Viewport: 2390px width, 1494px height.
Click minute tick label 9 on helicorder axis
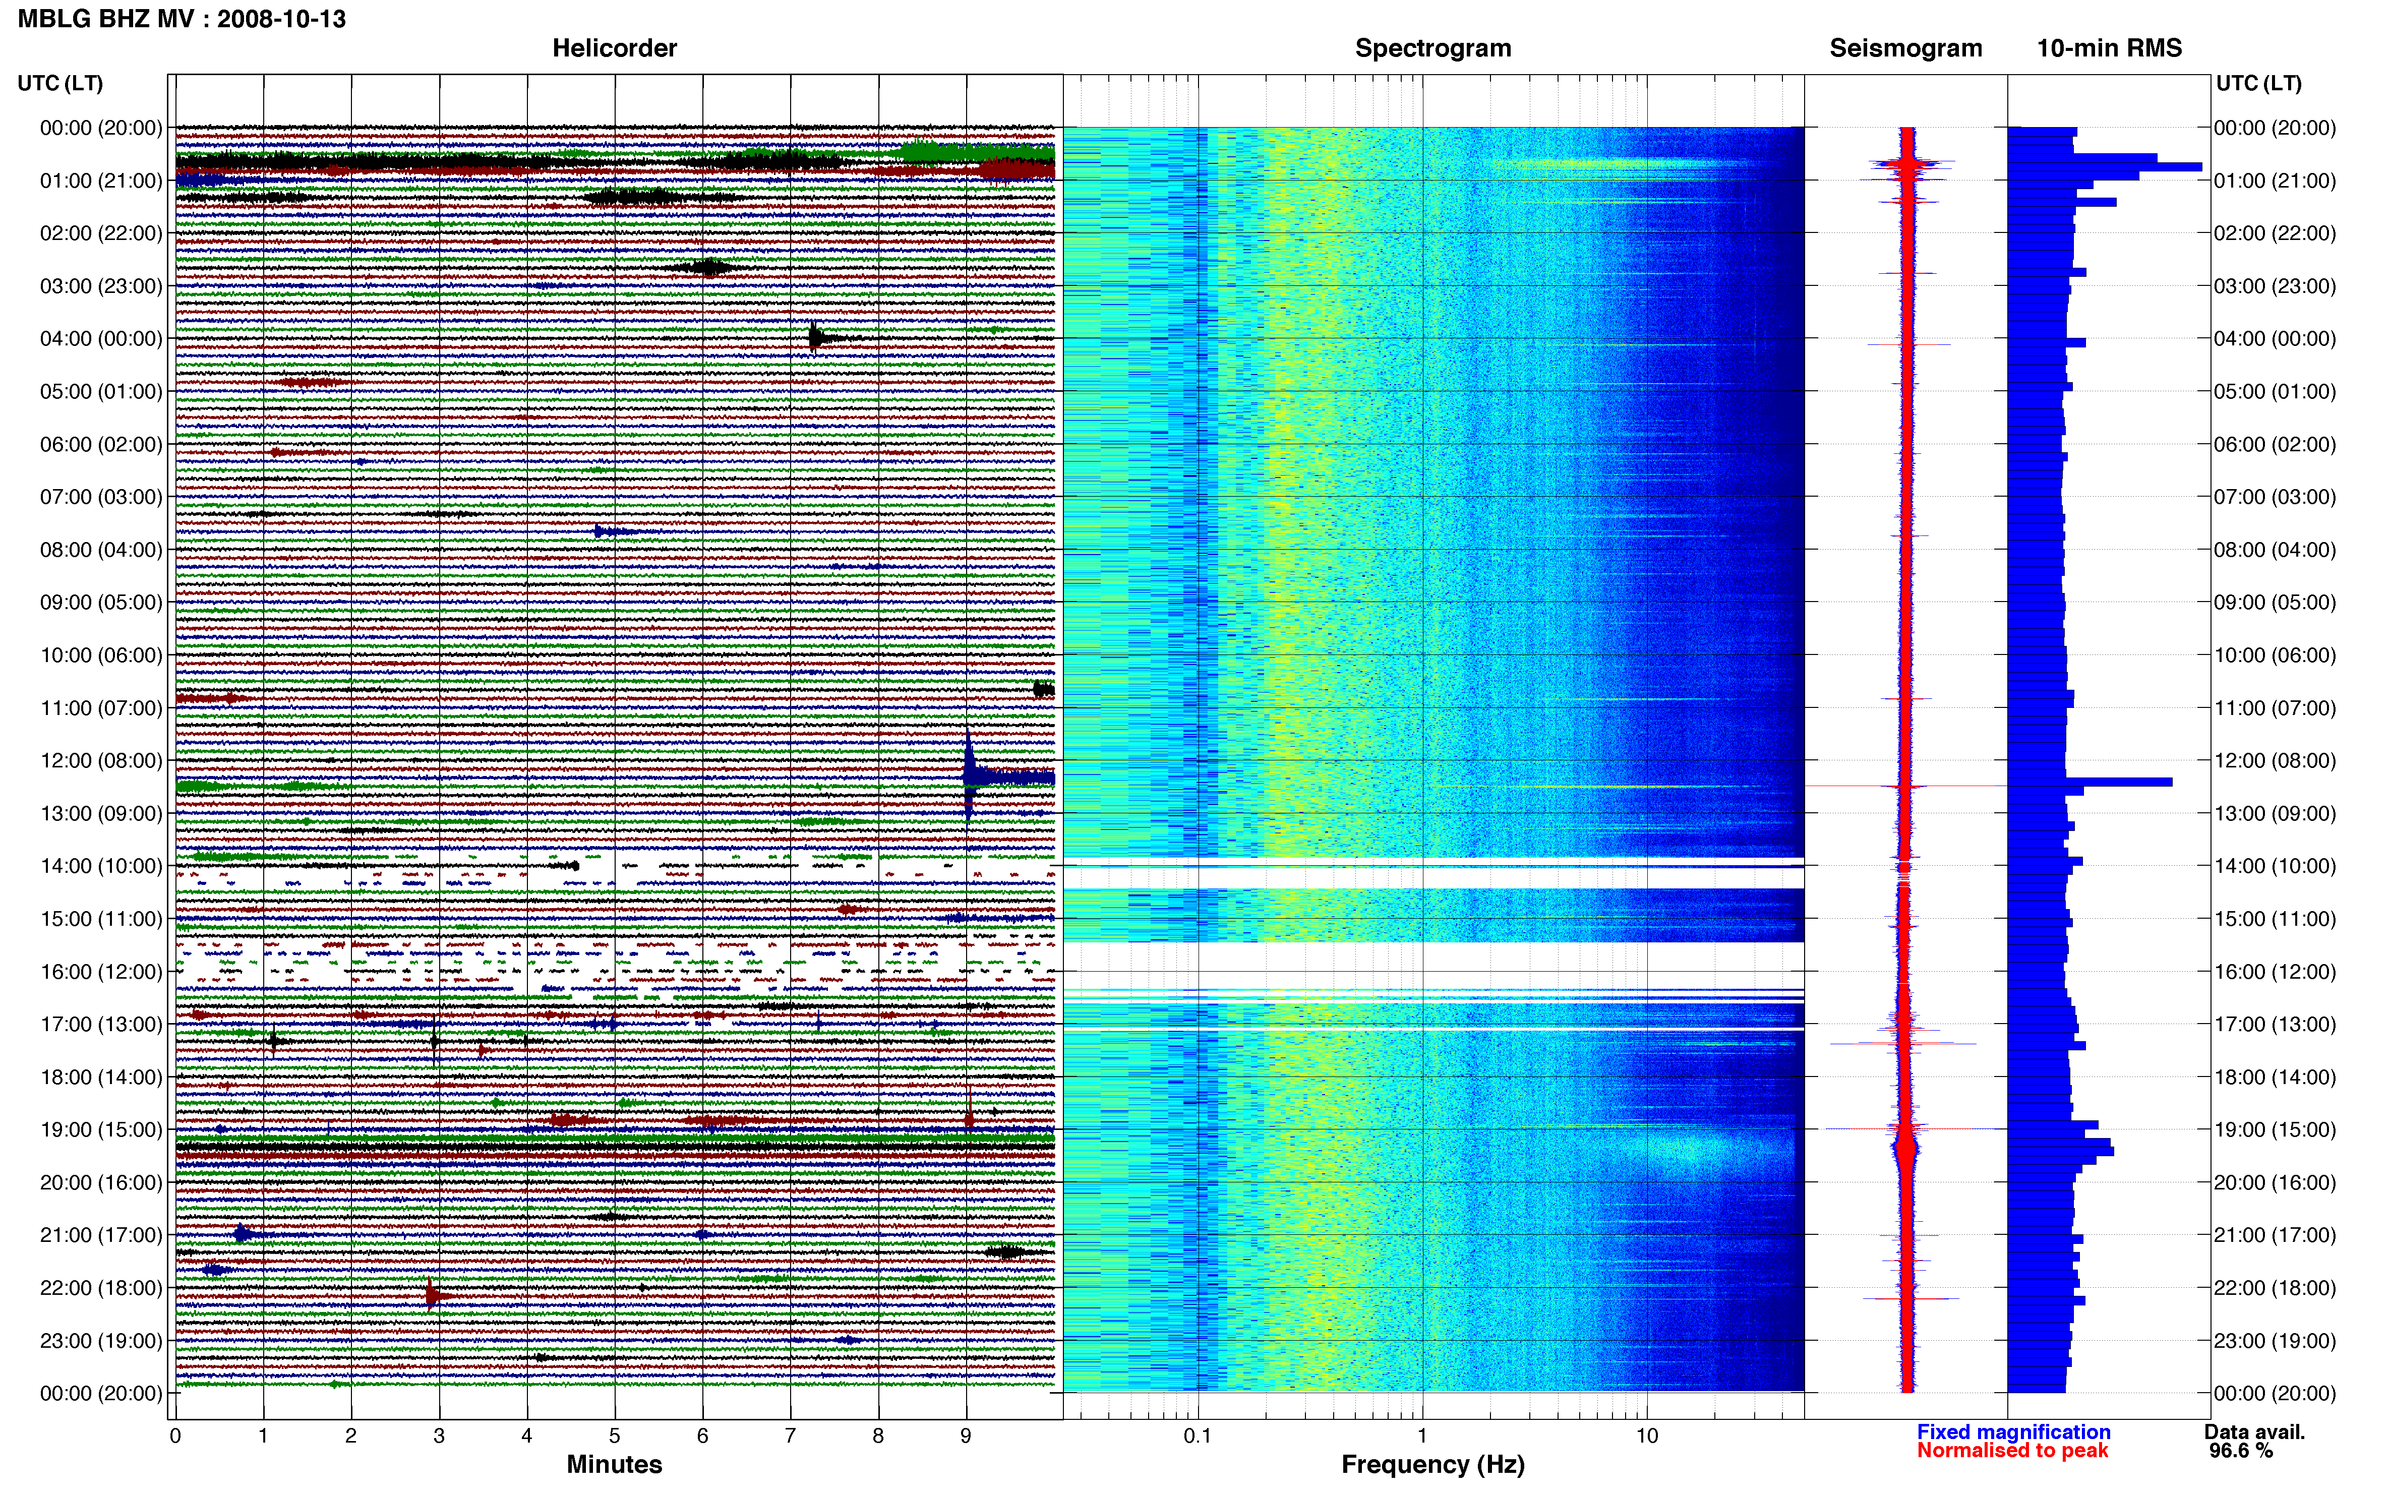pyautogui.click(x=966, y=1437)
